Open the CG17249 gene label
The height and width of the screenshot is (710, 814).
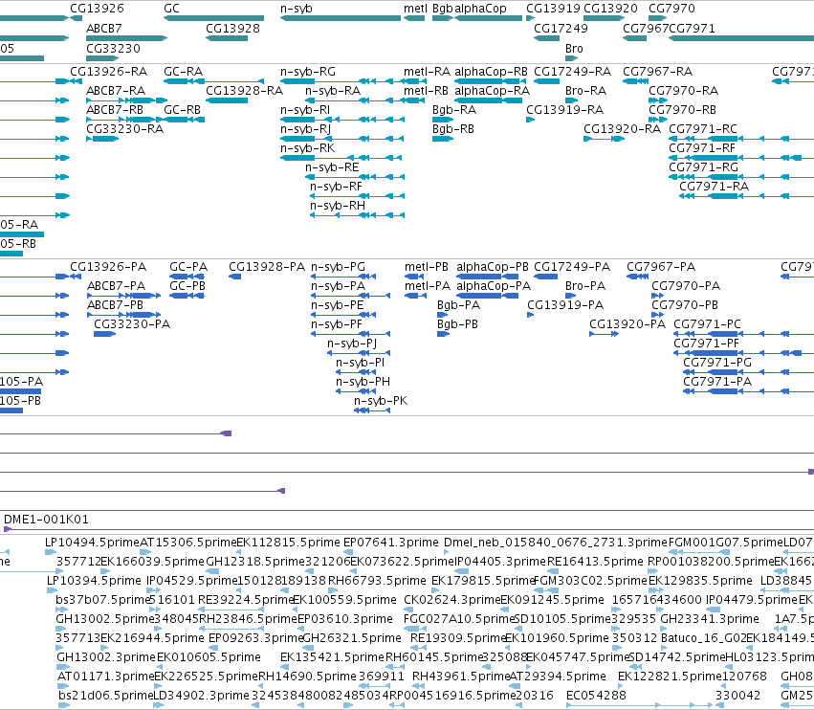tap(561, 28)
